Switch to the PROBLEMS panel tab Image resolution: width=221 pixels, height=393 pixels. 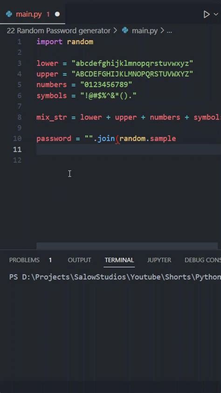[24, 260]
